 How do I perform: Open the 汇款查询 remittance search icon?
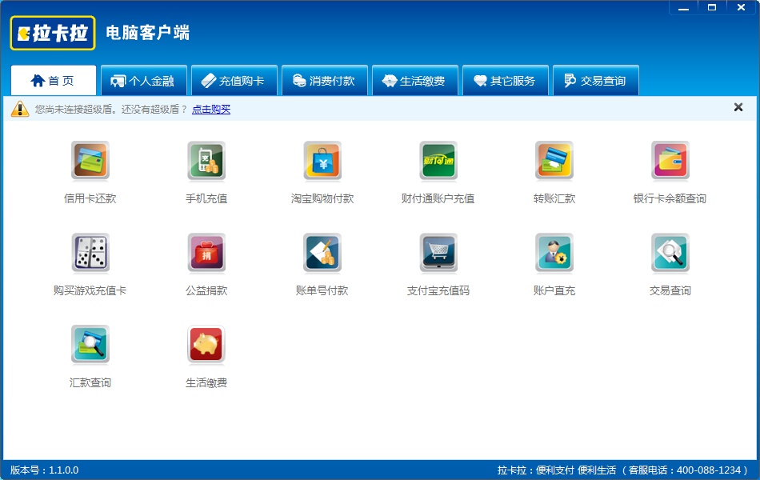pyautogui.click(x=90, y=344)
